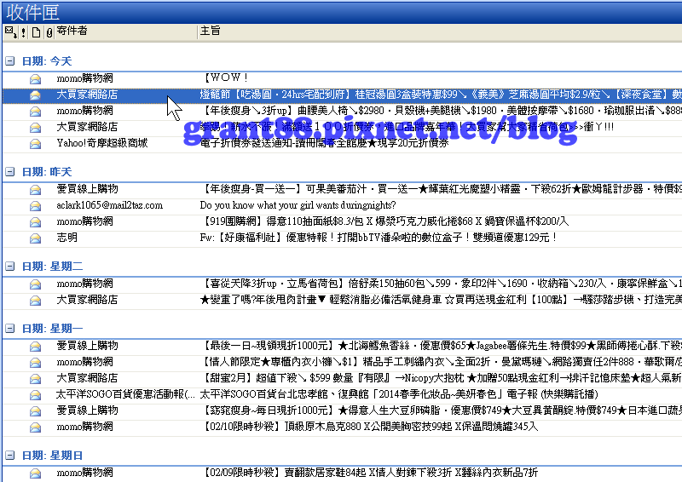Click envelope icon of 年後瘦身↘3折up message
The image size is (682, 482).
pos(35,112)
